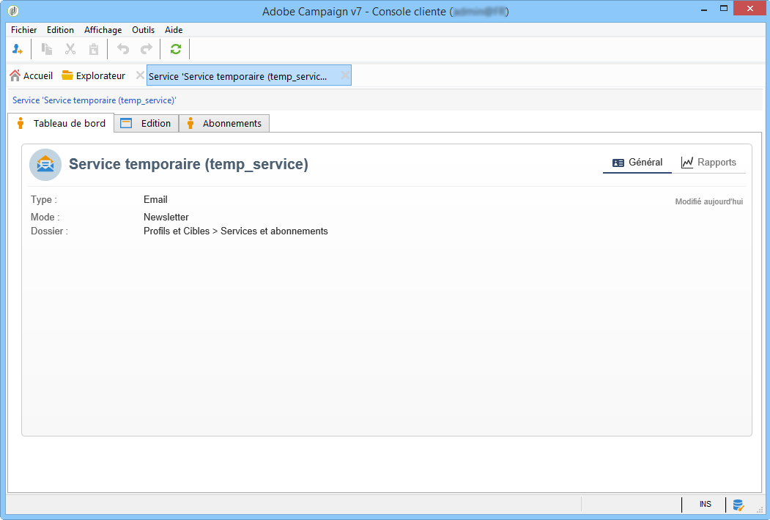Open the Outils menu
The image size is (770, 520).
pos(143,30)
